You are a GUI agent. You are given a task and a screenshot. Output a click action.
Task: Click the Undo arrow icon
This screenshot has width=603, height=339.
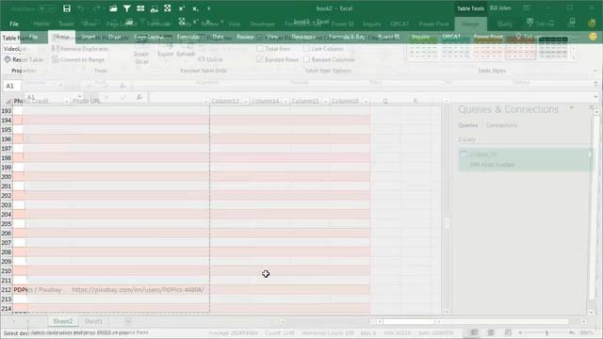tap(81, 8)
